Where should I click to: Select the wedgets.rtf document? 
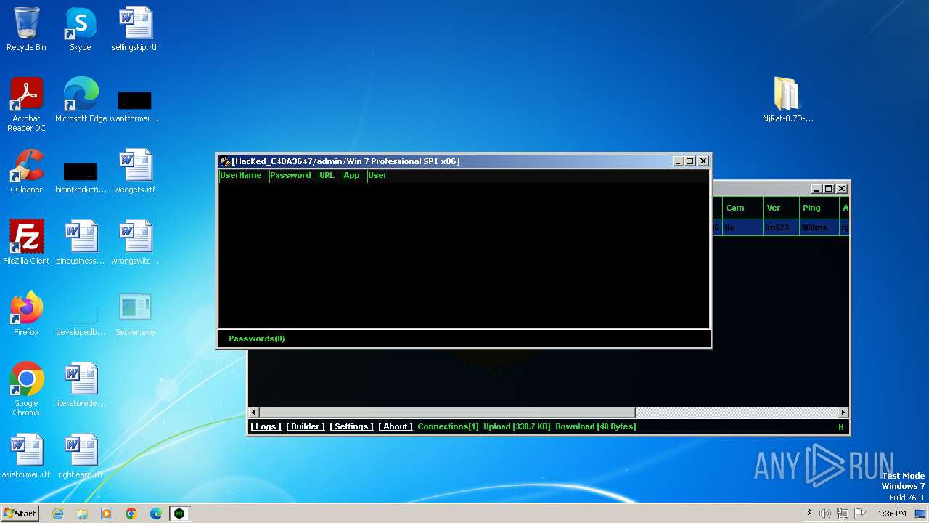coord(135,171)
